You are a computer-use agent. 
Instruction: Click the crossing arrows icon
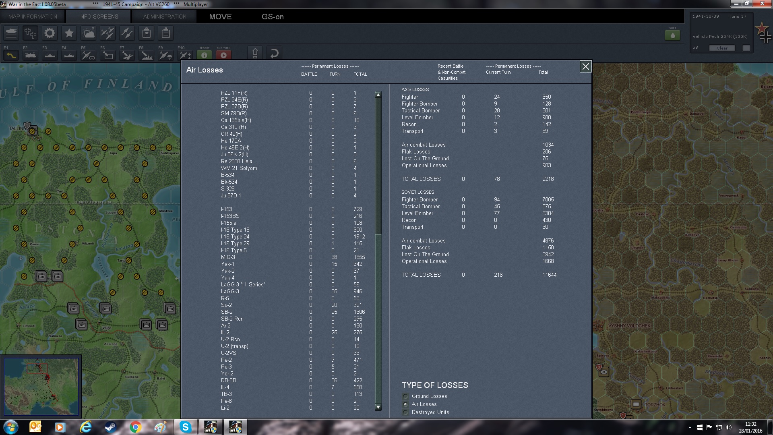point(127,33)
